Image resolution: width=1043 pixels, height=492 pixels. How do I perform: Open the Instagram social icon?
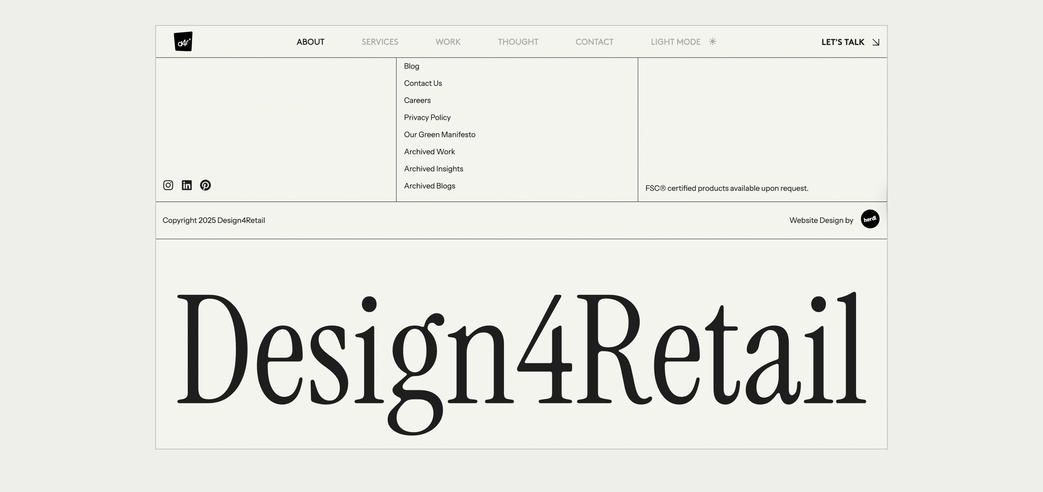[168, 185]
